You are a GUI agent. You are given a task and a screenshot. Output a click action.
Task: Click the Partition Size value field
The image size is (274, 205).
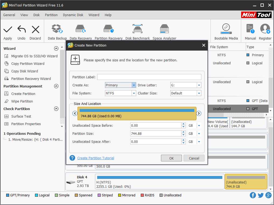pos(156,134)
